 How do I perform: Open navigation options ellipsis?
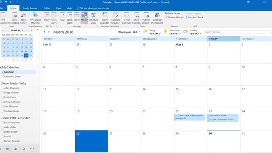(32, 149)
